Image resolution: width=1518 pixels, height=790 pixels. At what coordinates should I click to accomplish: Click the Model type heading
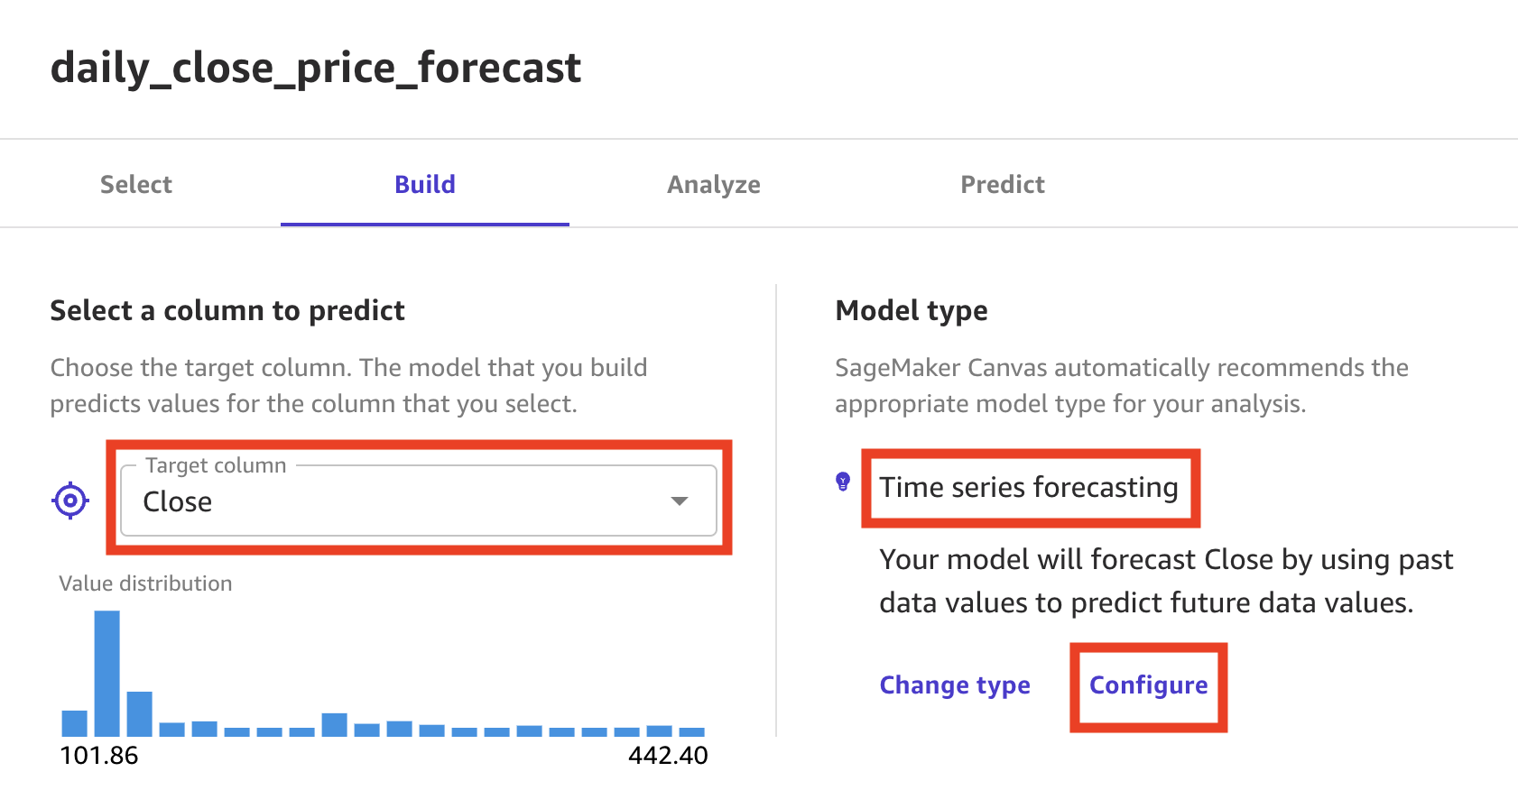[912, 311]
